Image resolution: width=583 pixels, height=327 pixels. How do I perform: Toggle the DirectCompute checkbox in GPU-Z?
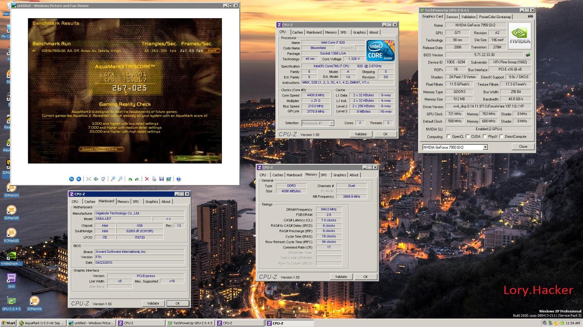[x=501, y=136]
